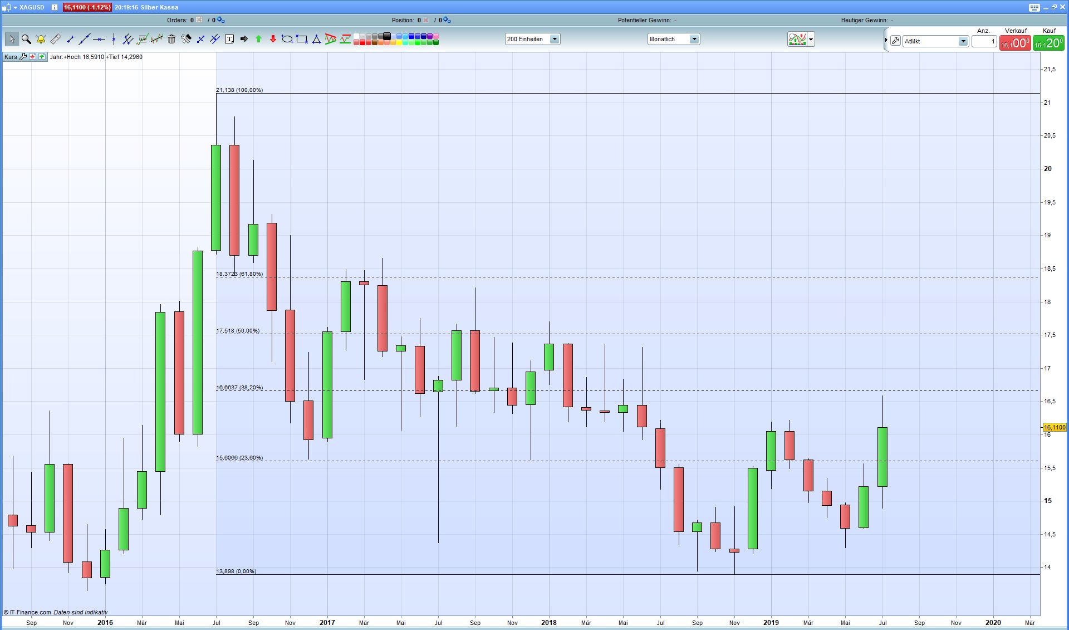Open the 200 Einheiten dropdown
1069x630 pixels.
(554, 39)
